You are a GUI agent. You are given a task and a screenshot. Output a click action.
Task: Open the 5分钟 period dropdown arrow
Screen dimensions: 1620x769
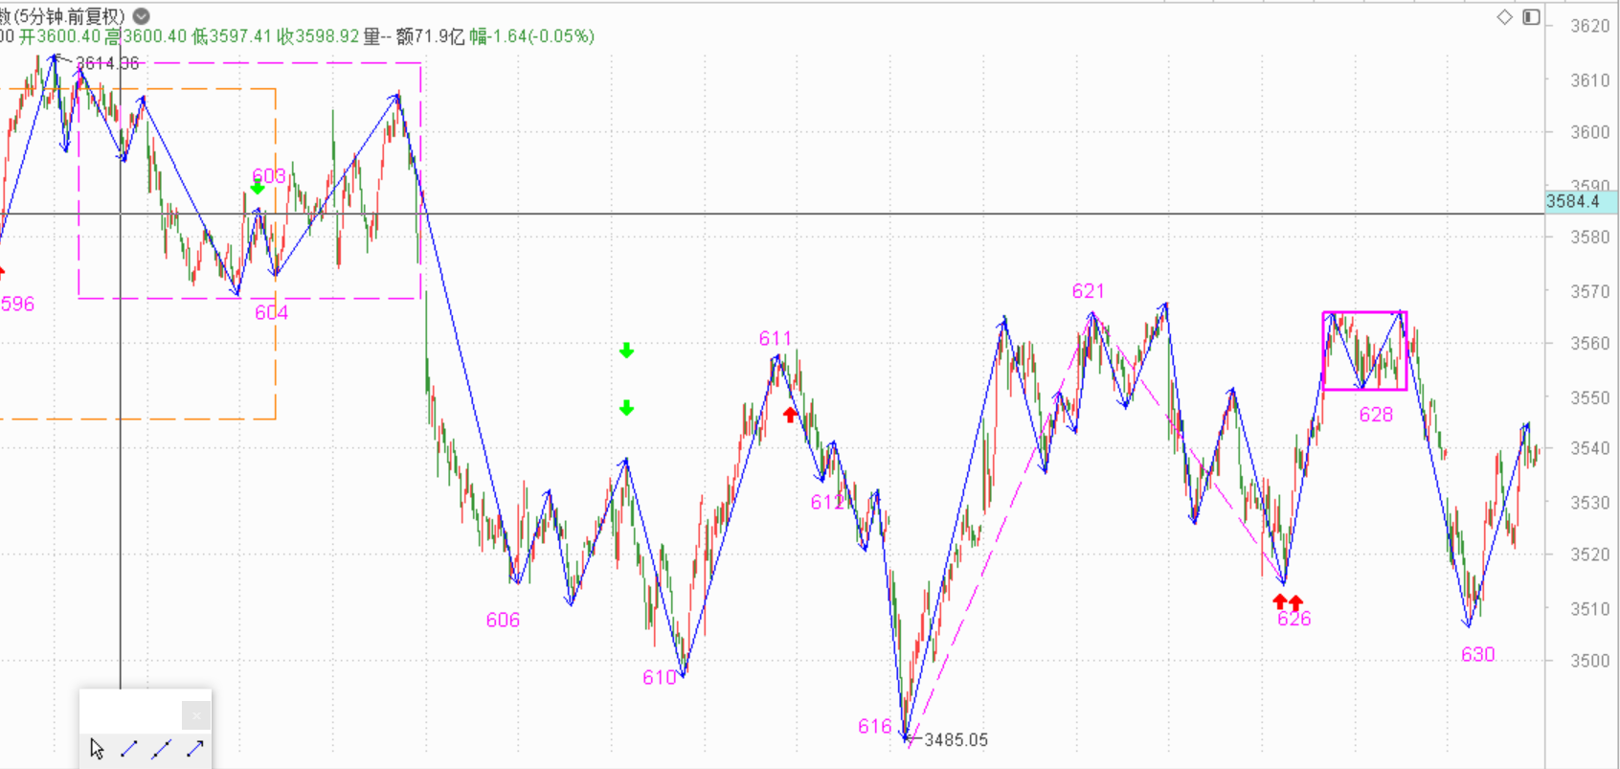tap(141, 16)
